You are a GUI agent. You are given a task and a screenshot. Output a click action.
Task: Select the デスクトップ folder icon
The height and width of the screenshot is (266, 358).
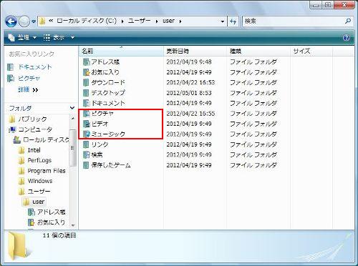coord(86,93)
